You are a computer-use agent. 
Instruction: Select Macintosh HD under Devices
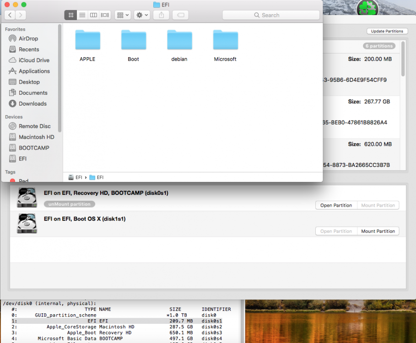pos(36,137)
